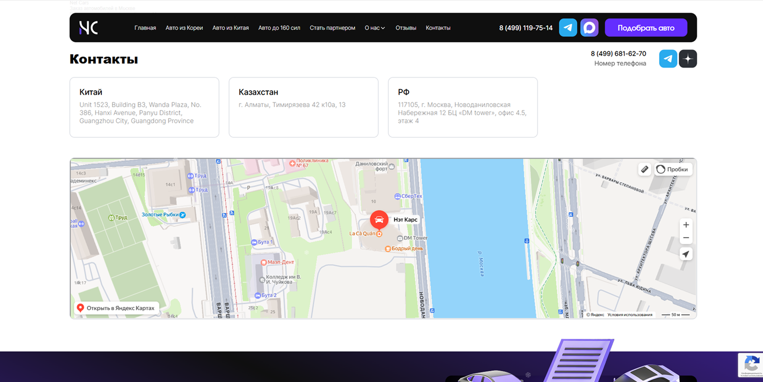
Task: Click the reCAPTCHA badge
Action: click(751, 365)
